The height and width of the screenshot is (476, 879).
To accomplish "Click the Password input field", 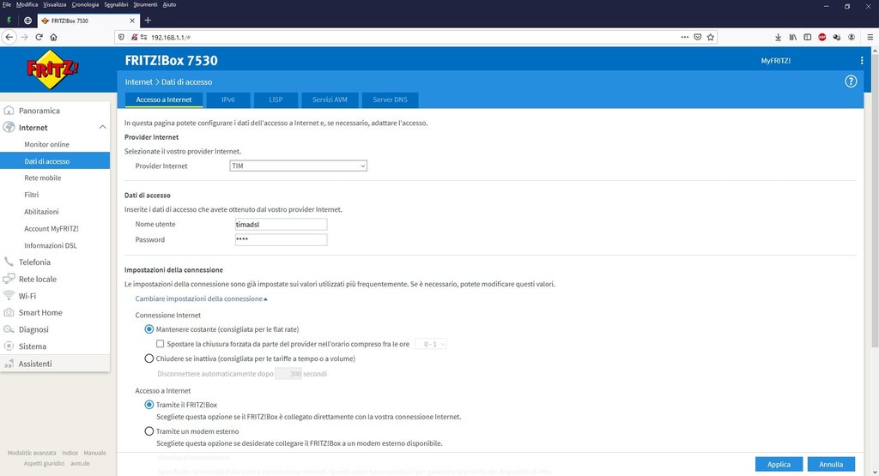I will 281,239.
